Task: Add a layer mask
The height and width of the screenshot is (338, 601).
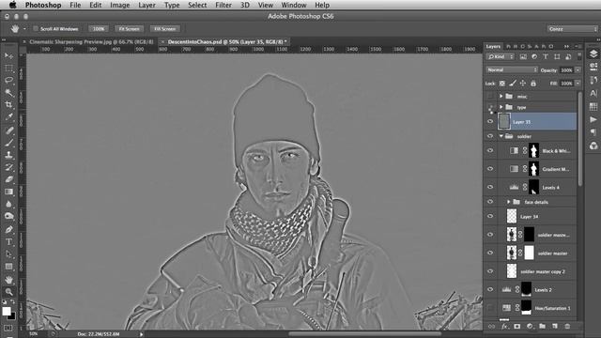Action: (517, 326)
